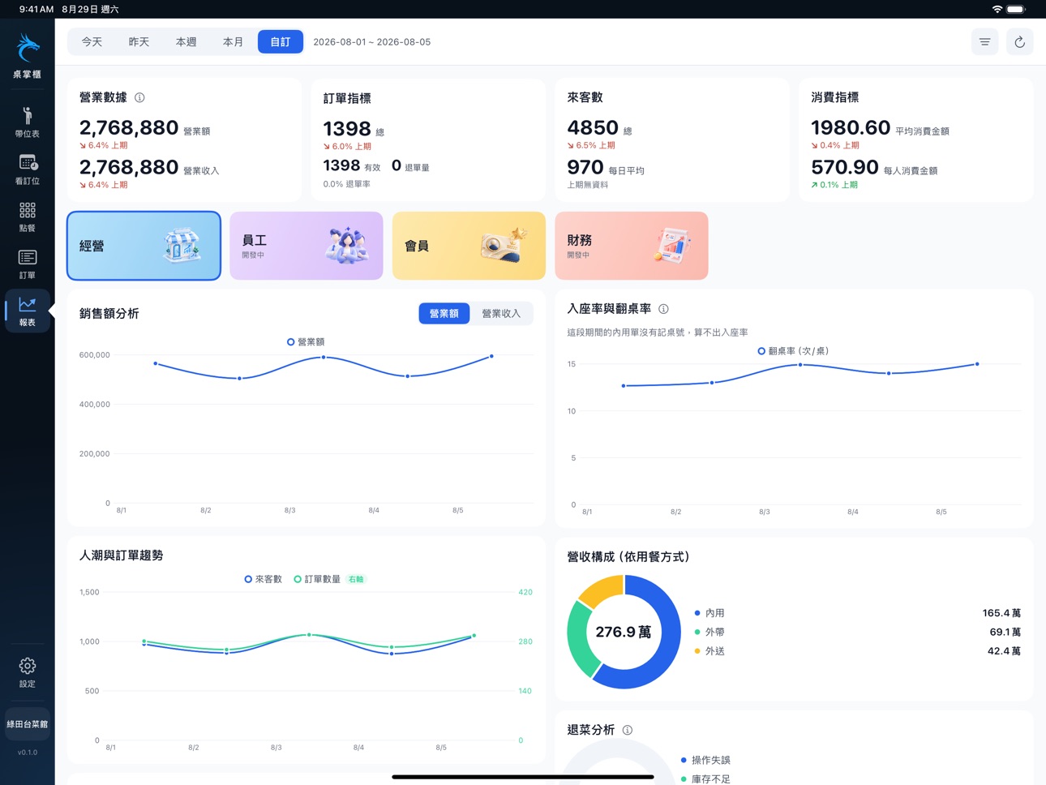
Task: Select the 本週 date tab
Action: tap(186, 42)
